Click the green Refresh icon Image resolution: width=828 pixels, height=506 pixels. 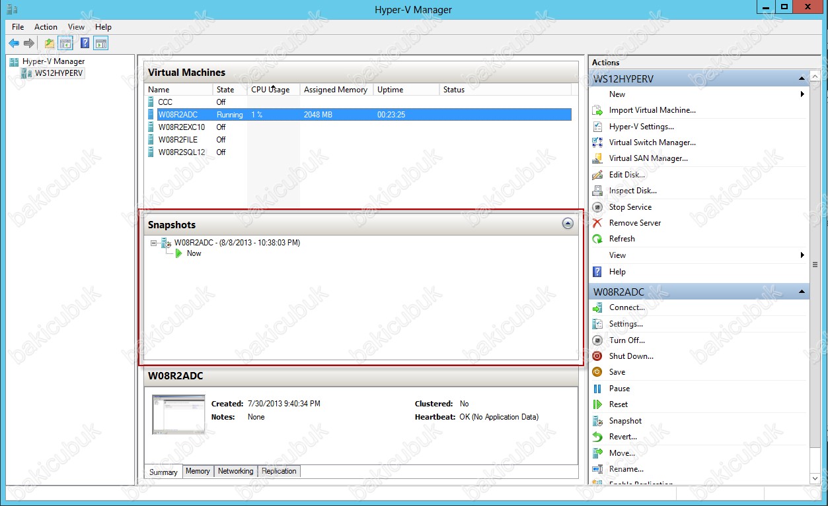click(597, 239)
